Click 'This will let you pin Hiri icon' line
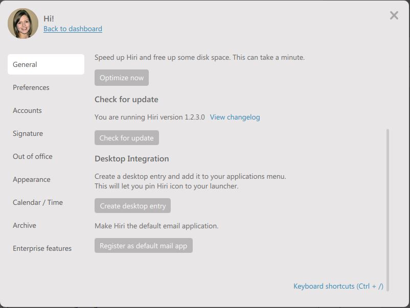 tap(167, 186)
